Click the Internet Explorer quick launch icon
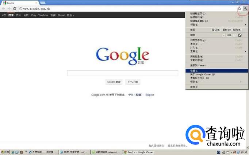The height and width of the screenshot is (155, 249). pyautogui.click(x=13, y=152)
